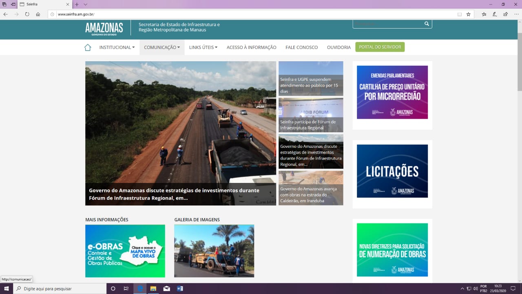Open the Mail app from taskbar
The width and height of the screenshot is (522, 294).
[x=166, y=289]
